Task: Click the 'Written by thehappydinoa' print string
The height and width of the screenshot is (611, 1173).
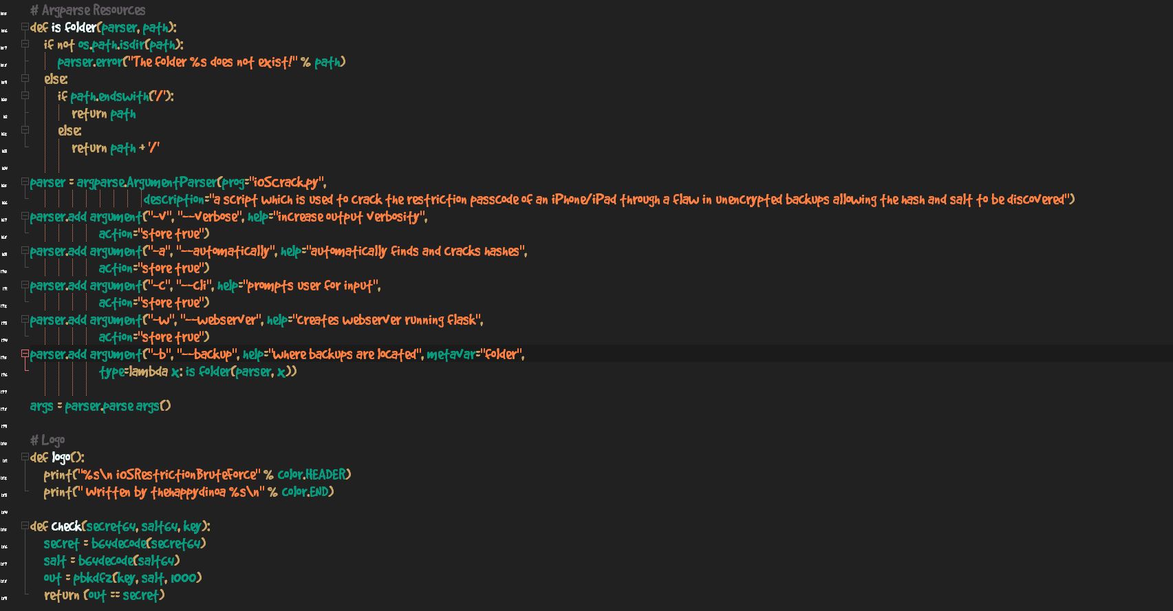Action: [173, 492]
